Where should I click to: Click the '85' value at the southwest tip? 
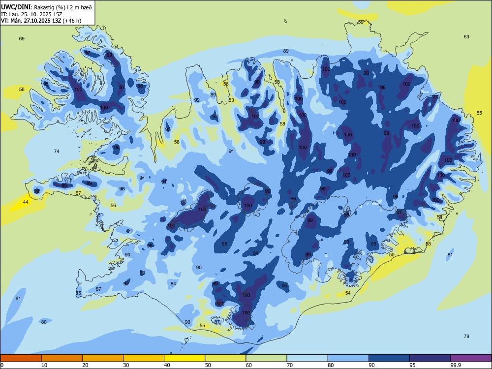tap(78, 293)
